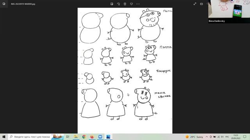The height and width of the screenshot is (140, 250).
Task: Switch the РУС input language indicator
Action: tap(227, 136)
